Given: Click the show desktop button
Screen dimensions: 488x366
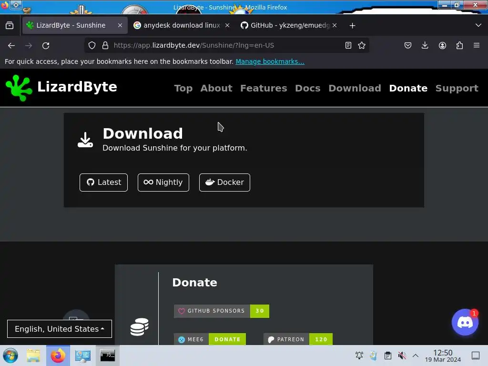Looking at the screenshot, I should click(476, 356).
